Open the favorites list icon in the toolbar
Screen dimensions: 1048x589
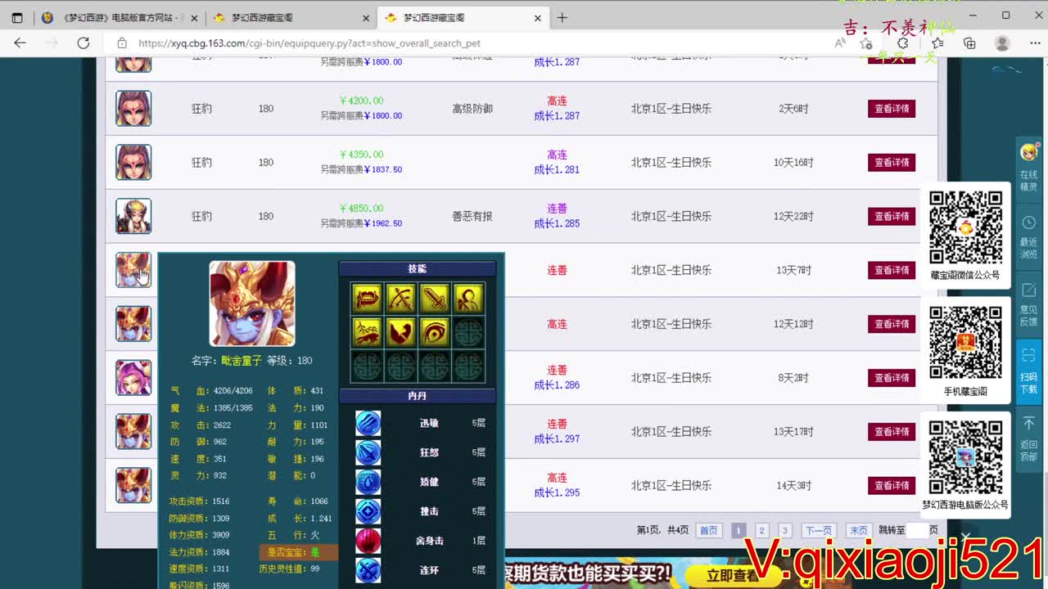click(937, 43)
